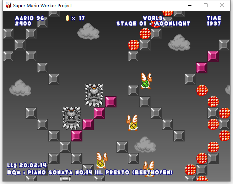Click the lowest pink block of the left staircase

pos(77,136)
